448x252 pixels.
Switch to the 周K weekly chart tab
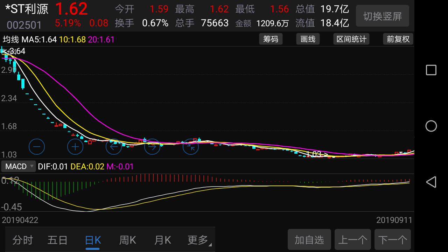[127, 239]
